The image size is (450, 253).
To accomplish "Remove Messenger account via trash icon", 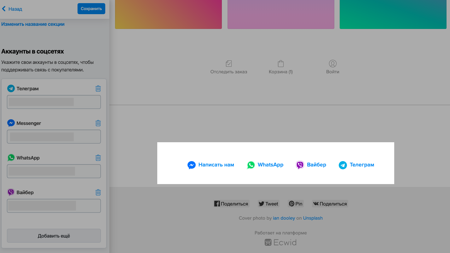I will [98, 123].
